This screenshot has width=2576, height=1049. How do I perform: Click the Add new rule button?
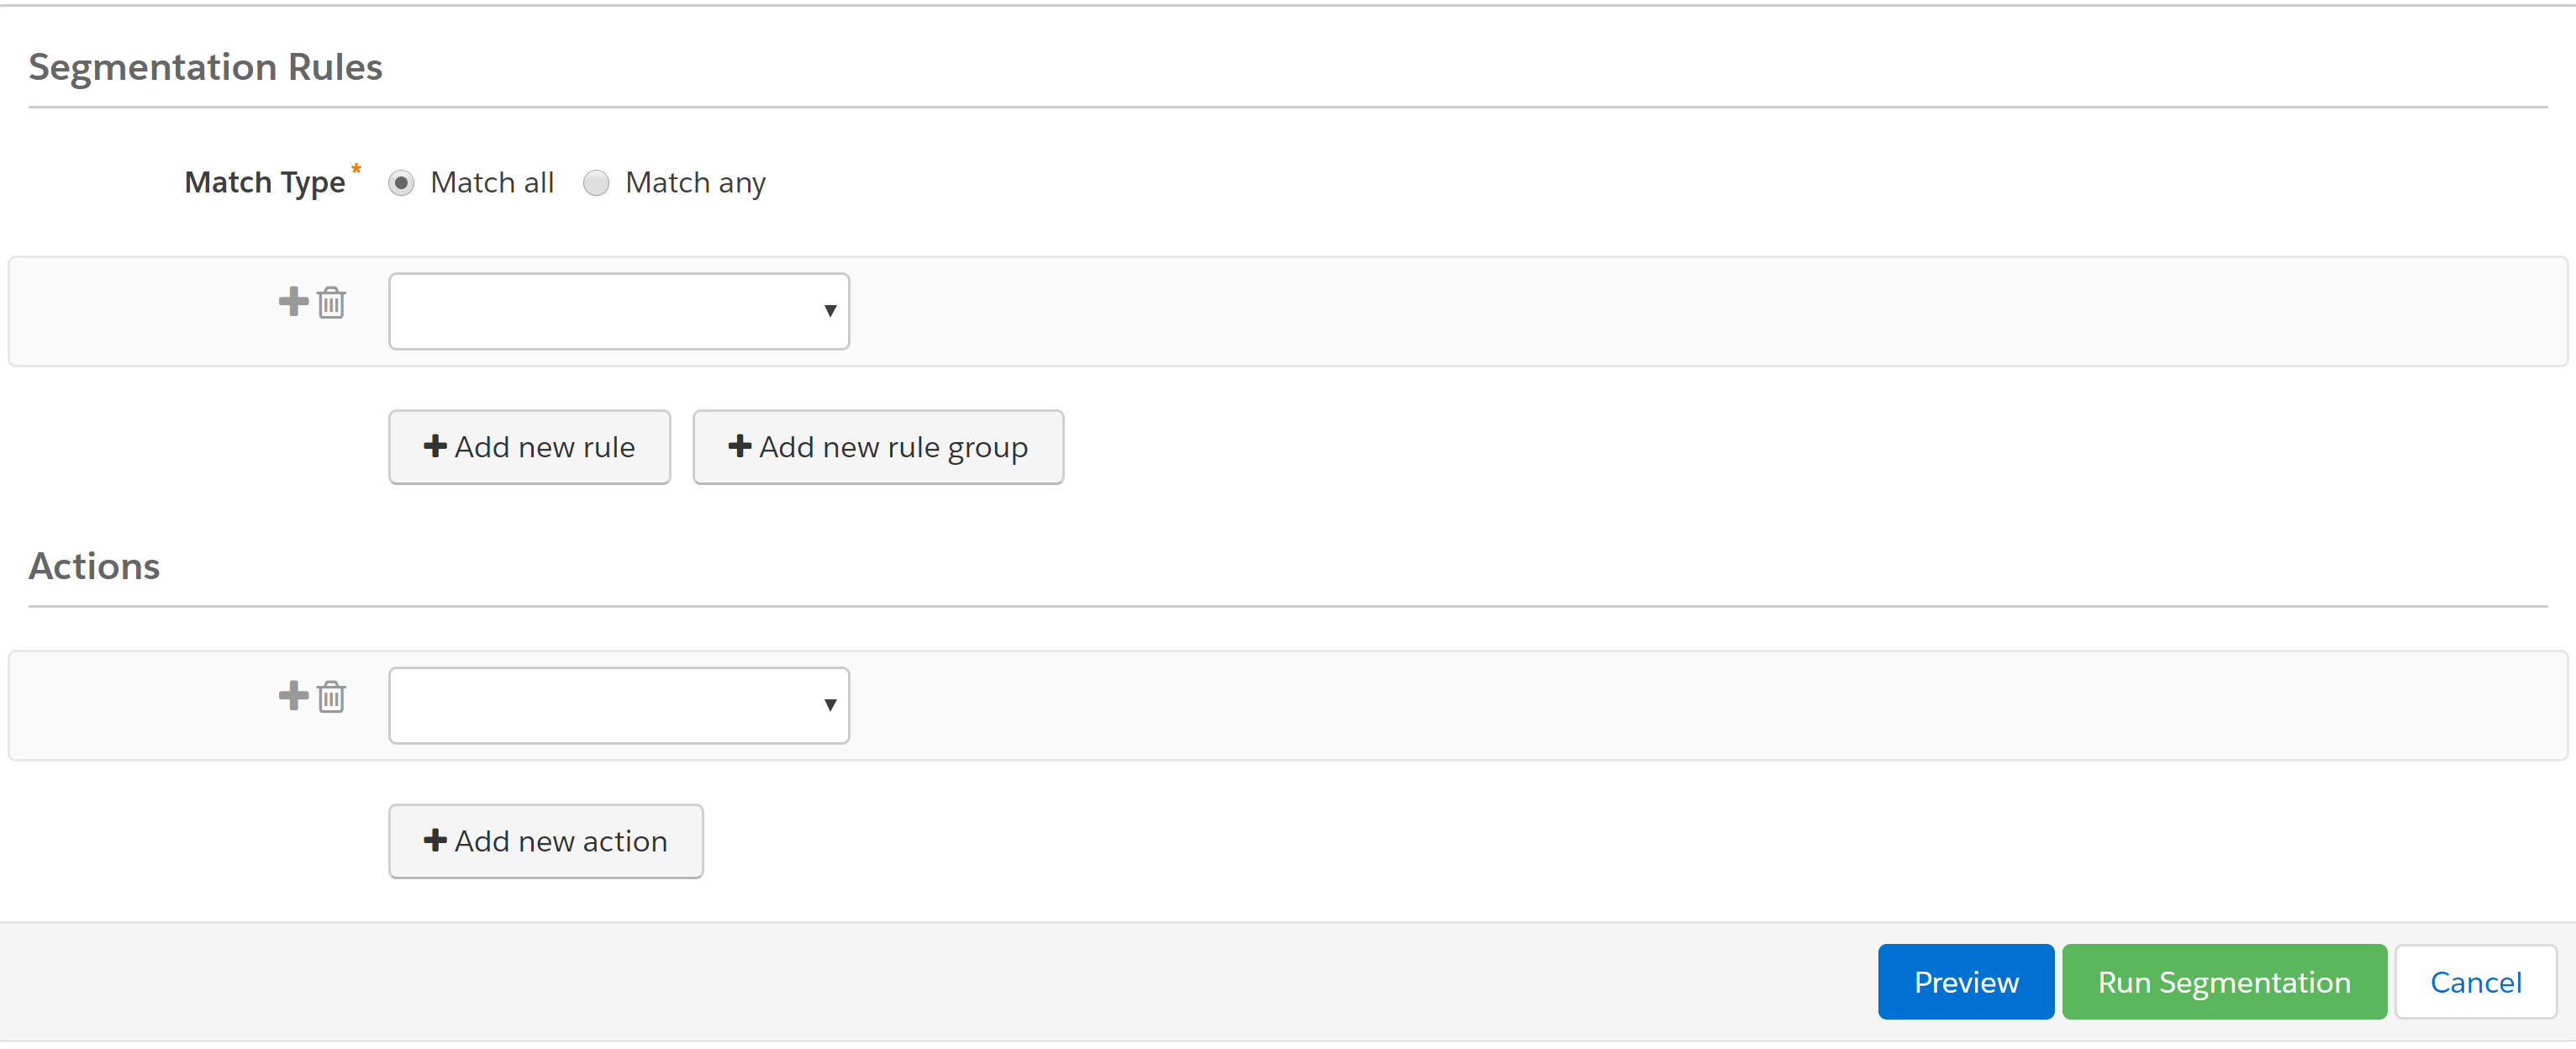(529, 445)
